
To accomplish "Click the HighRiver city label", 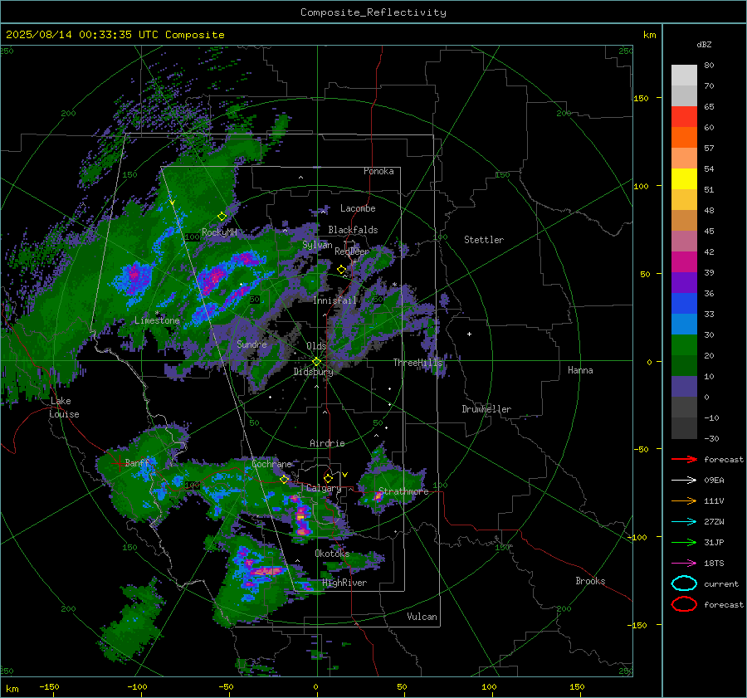I will click(x=344, y=583).
